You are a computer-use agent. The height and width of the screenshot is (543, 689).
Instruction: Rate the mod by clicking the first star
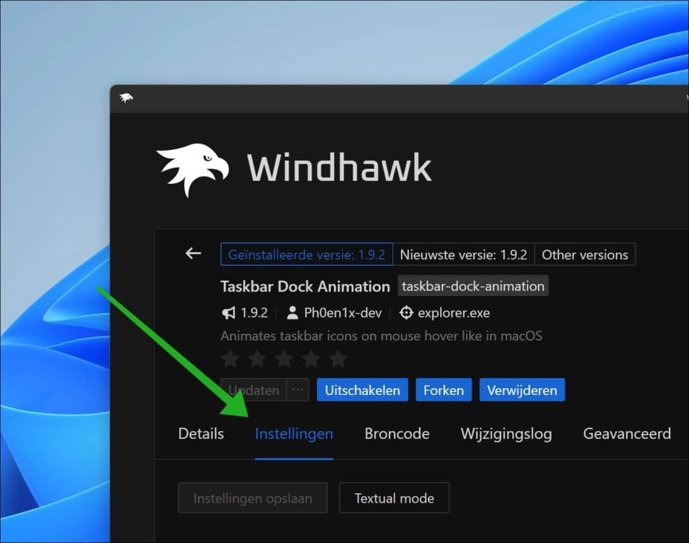[x=230, y=359]
